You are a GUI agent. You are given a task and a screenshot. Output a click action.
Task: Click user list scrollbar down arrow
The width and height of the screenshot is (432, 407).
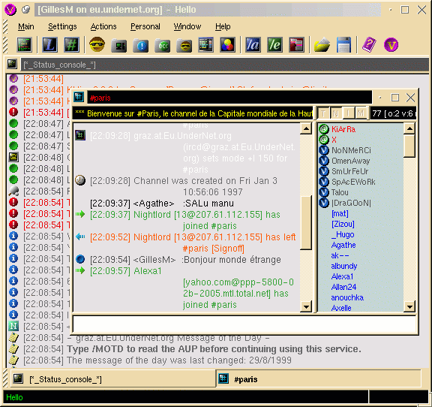click(x=409, y=306)
